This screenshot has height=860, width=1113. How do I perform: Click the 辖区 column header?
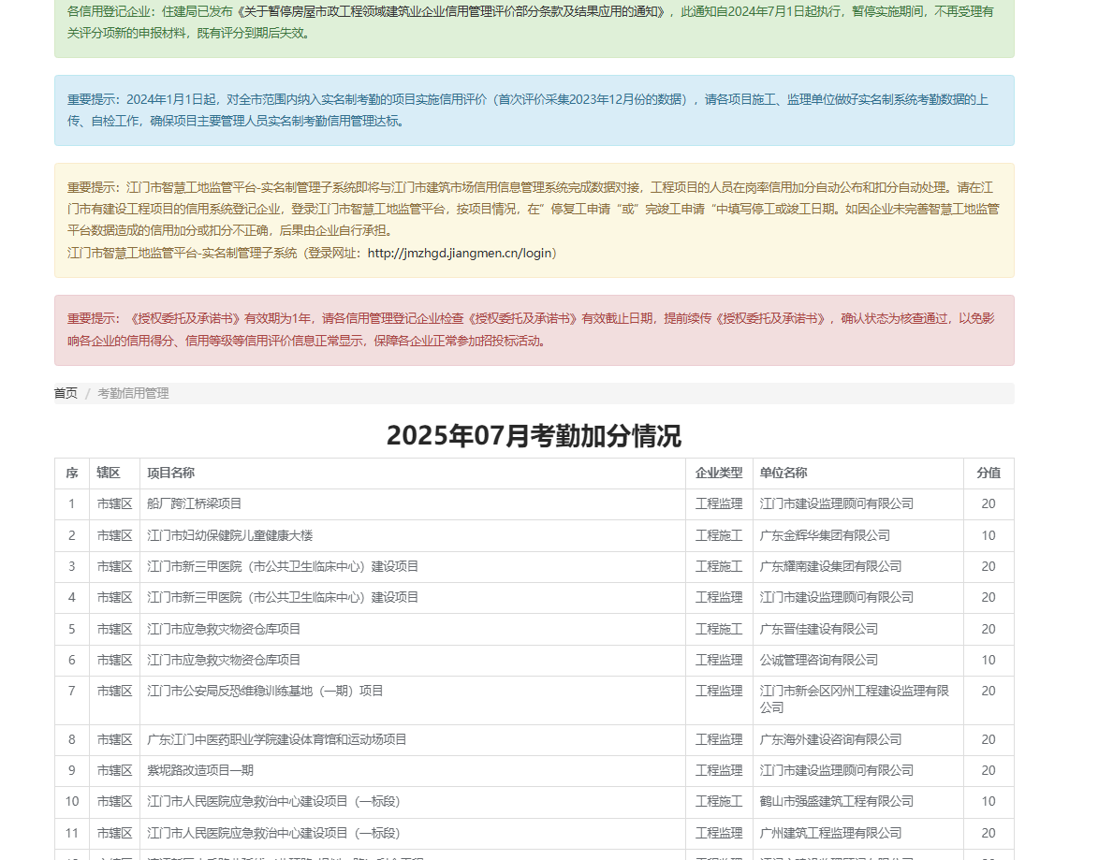(109, 474)
